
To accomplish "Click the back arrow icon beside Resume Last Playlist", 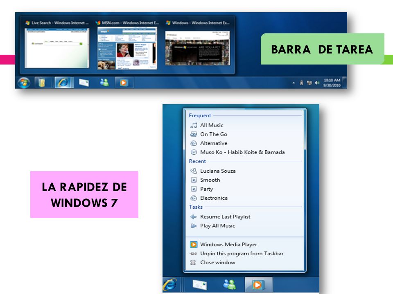I will click(x=194, y=217).
